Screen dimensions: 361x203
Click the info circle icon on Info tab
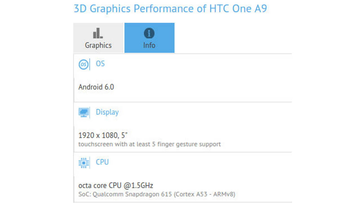pos(149,33)
